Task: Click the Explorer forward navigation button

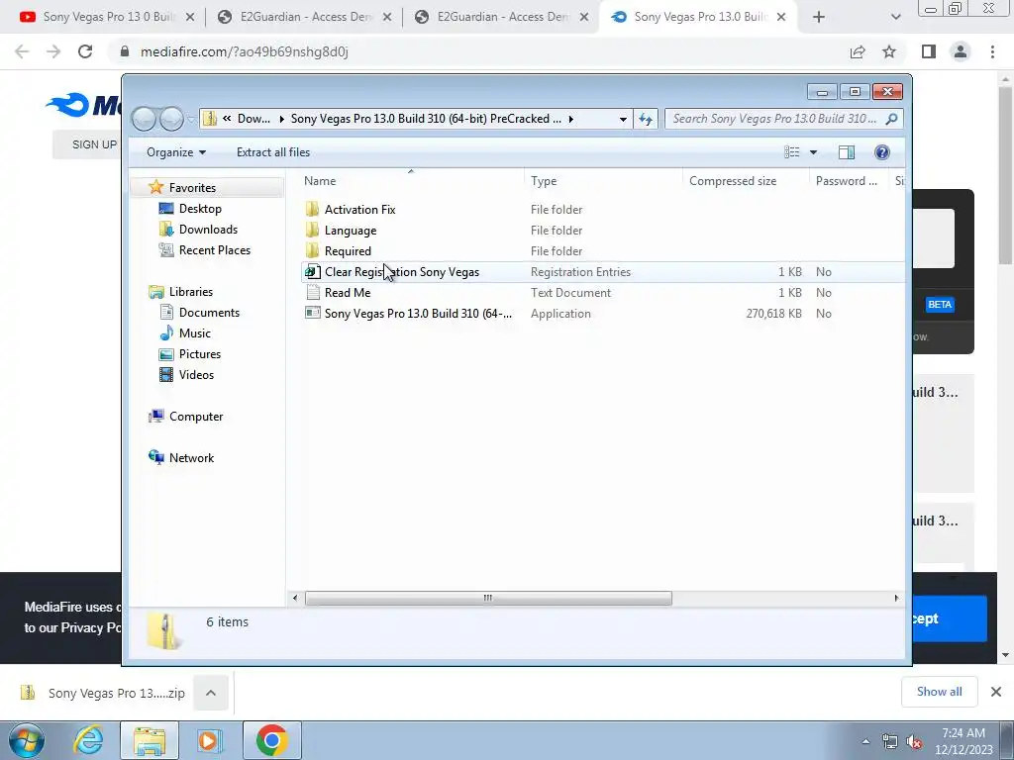Action: click(171, 119)
